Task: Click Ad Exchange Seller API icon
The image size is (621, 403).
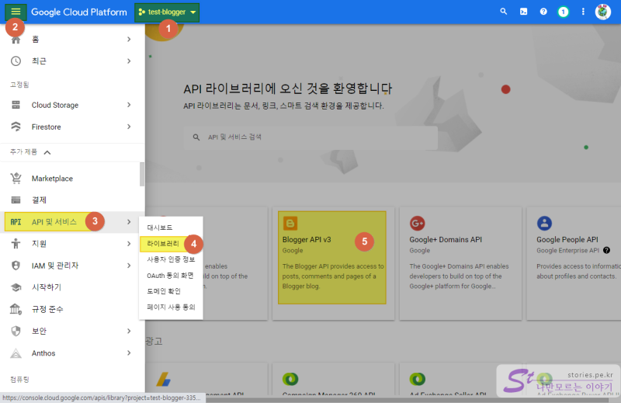Action: point(418,379)
